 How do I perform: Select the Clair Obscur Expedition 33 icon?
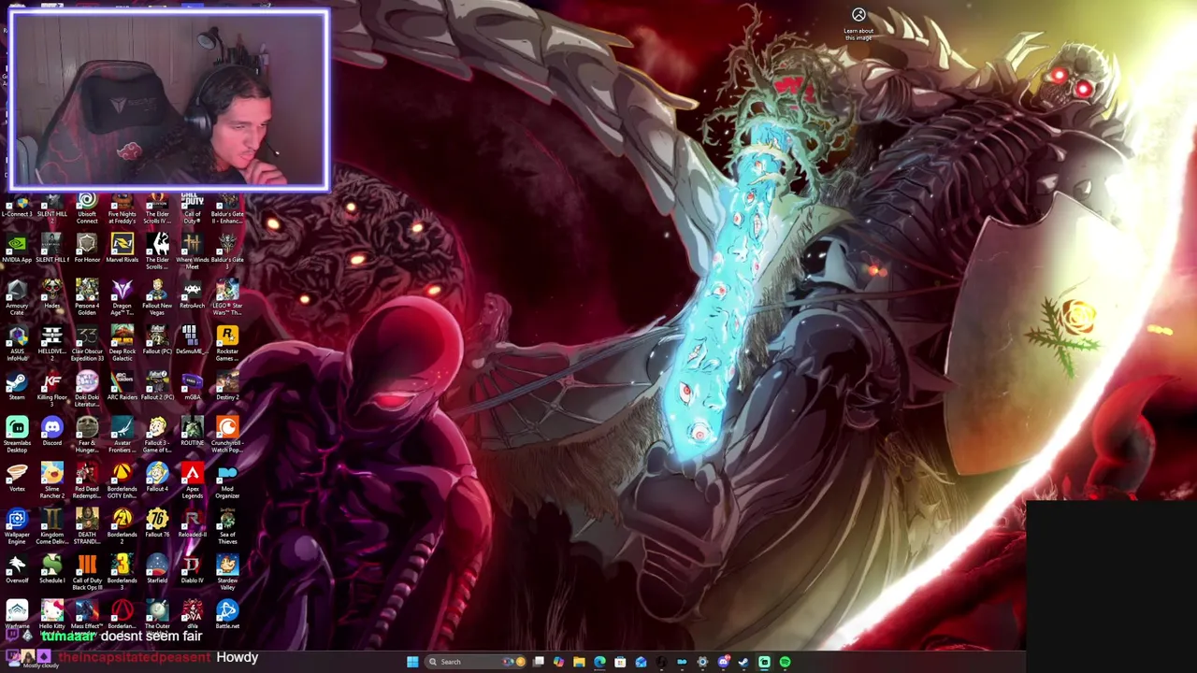(87, 344)
